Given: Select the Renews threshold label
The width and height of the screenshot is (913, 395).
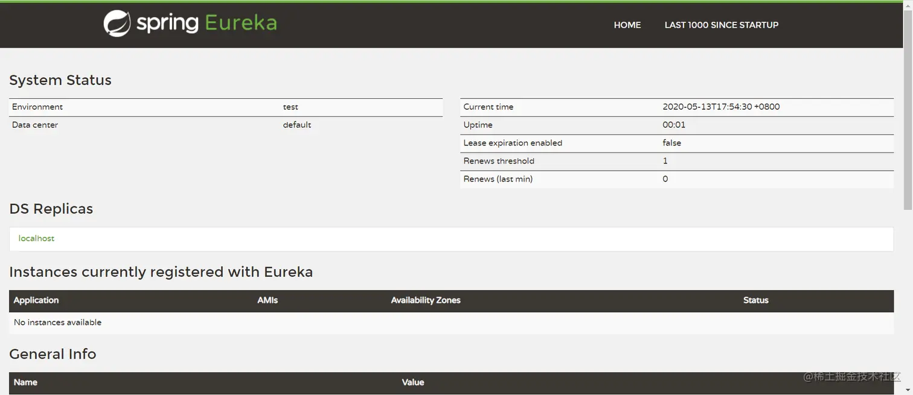Looking at the screenshot, I should (499, 161).
